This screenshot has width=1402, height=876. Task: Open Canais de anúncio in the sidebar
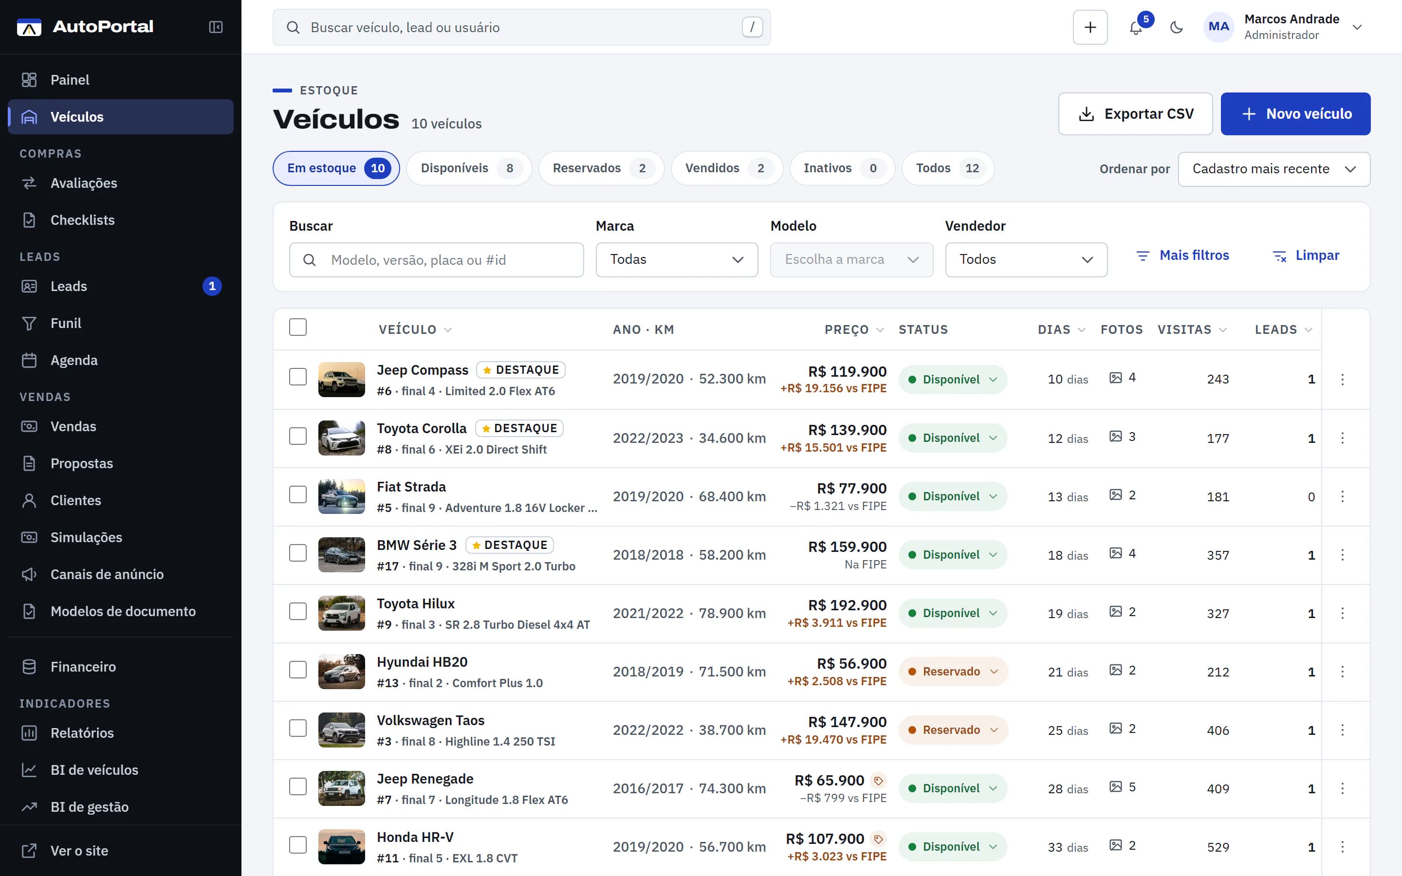121,574
